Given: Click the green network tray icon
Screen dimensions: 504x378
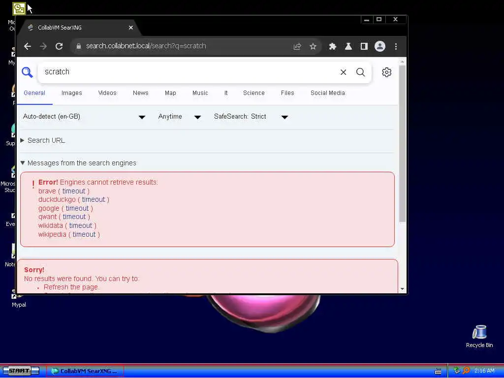Looking at the screenshot, I should click(457, 370).
